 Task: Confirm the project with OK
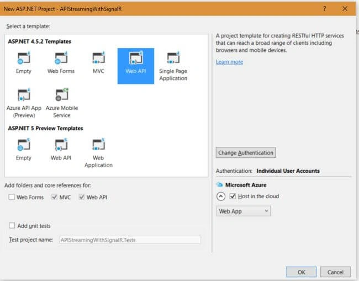302,272
